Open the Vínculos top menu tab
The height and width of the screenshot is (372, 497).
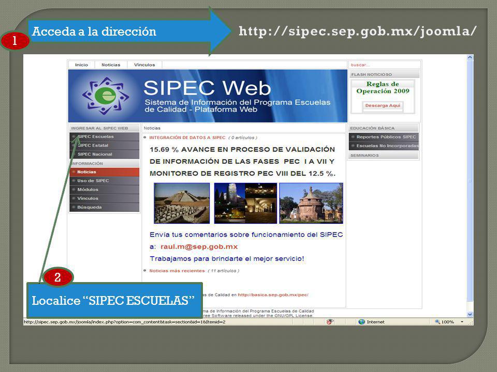pos(144,65)
